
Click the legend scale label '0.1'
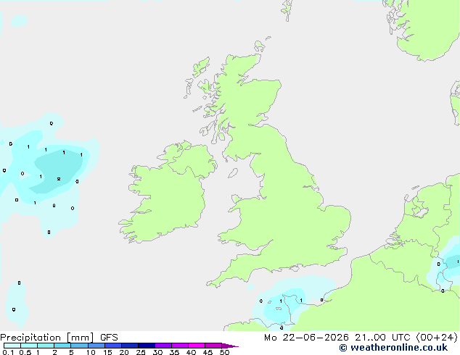8,352
